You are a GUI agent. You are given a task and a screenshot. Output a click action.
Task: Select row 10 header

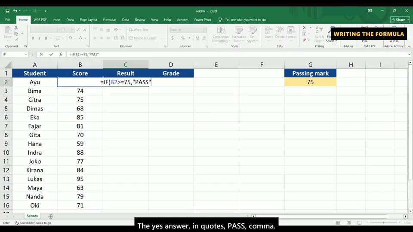[6, 153]
